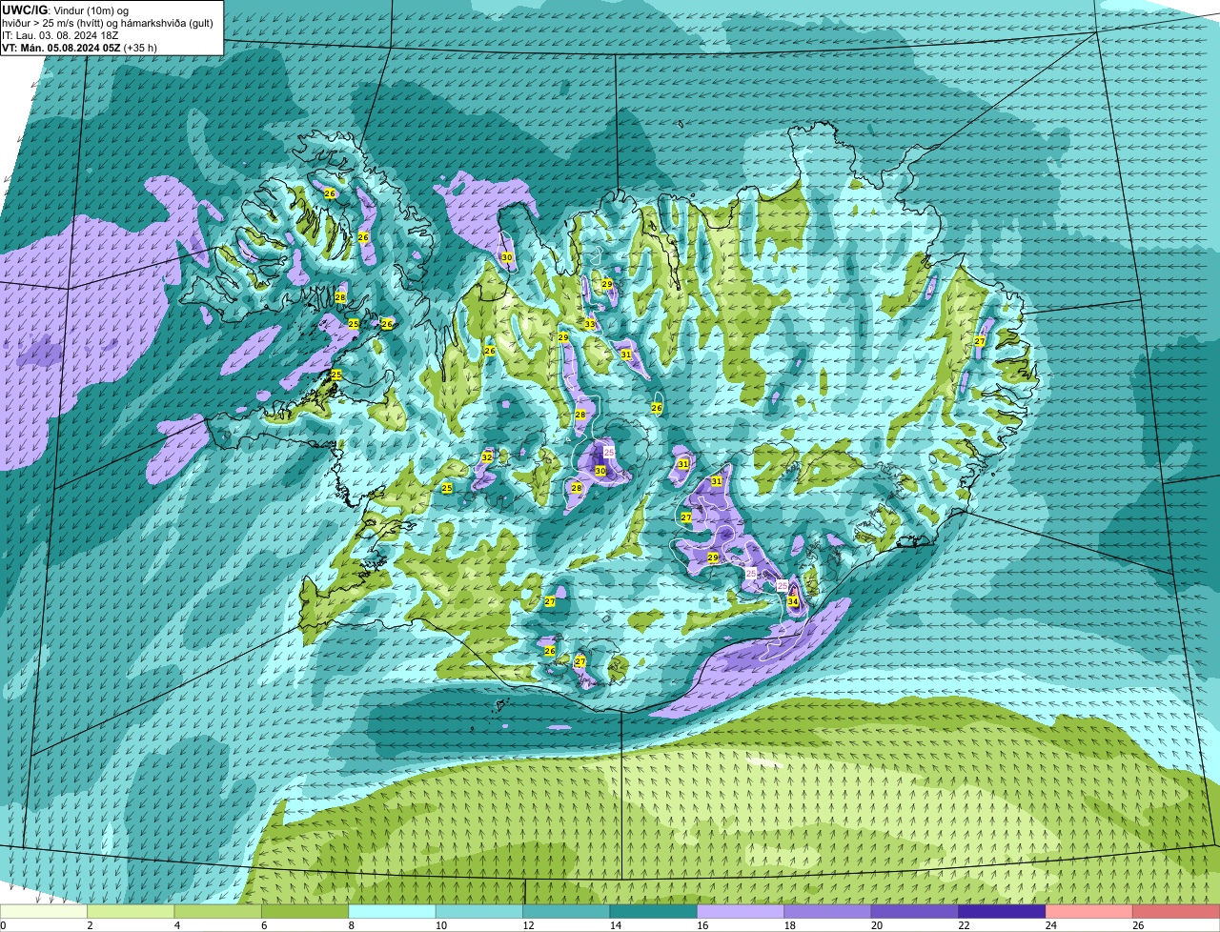Image resolution: width=1220 pixels, height=932 pixels.
Task: Pick the legend scale label "22"
Action: (x=964, y=924)
